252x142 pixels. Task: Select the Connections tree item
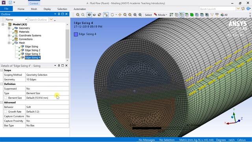click(26, 39)
